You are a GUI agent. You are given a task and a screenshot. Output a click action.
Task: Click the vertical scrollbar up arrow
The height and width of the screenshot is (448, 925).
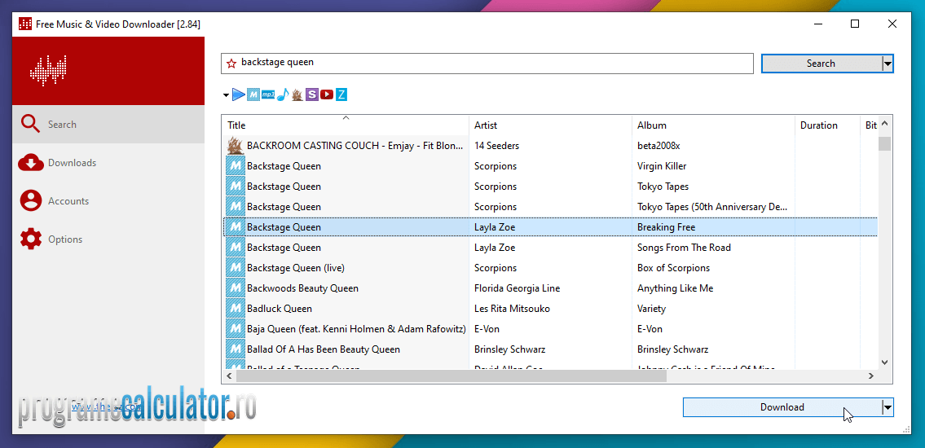click(884, 124)
